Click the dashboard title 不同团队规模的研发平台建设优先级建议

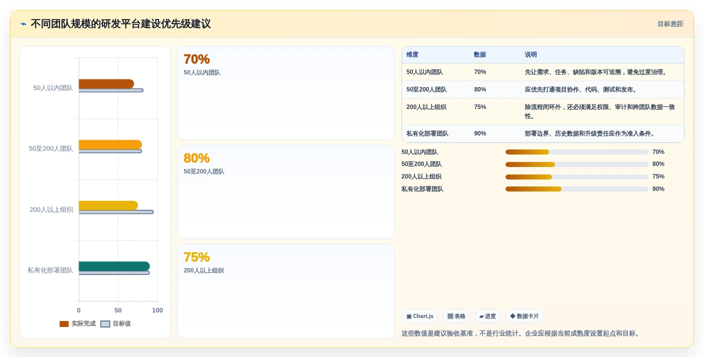coord(120,24)
